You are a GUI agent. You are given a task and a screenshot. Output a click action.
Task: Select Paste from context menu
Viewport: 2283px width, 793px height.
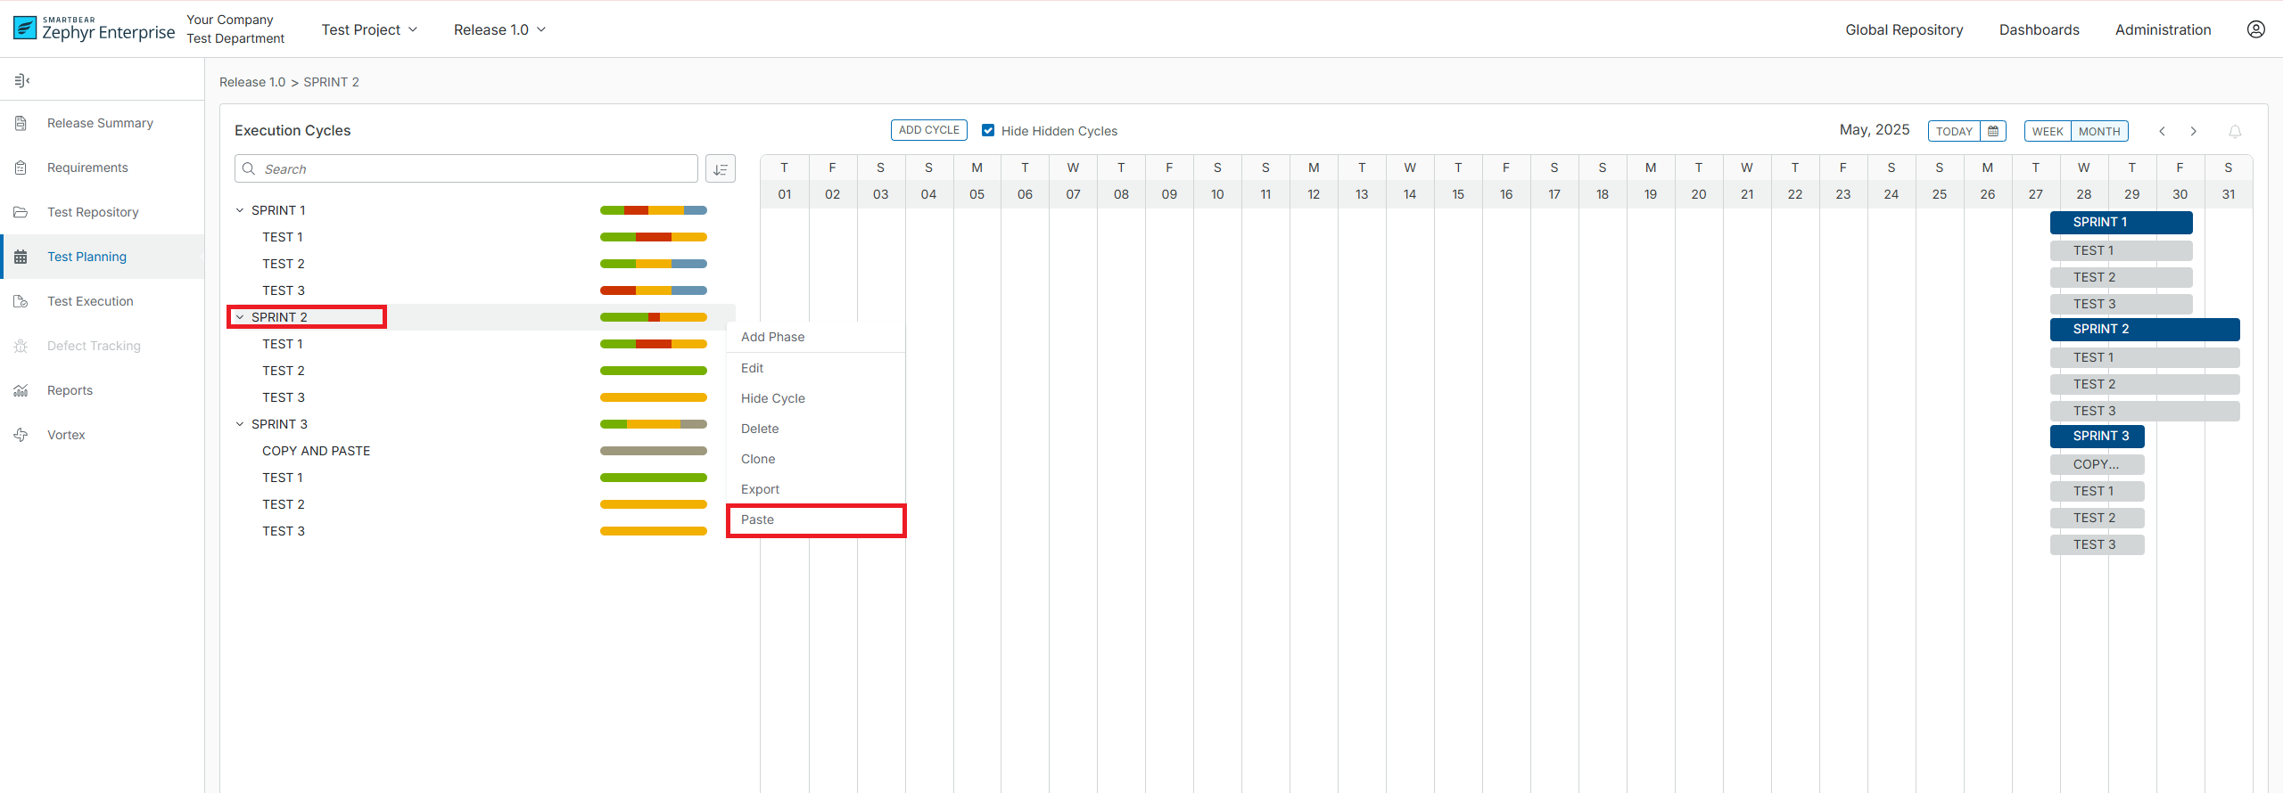click(757, 519)
